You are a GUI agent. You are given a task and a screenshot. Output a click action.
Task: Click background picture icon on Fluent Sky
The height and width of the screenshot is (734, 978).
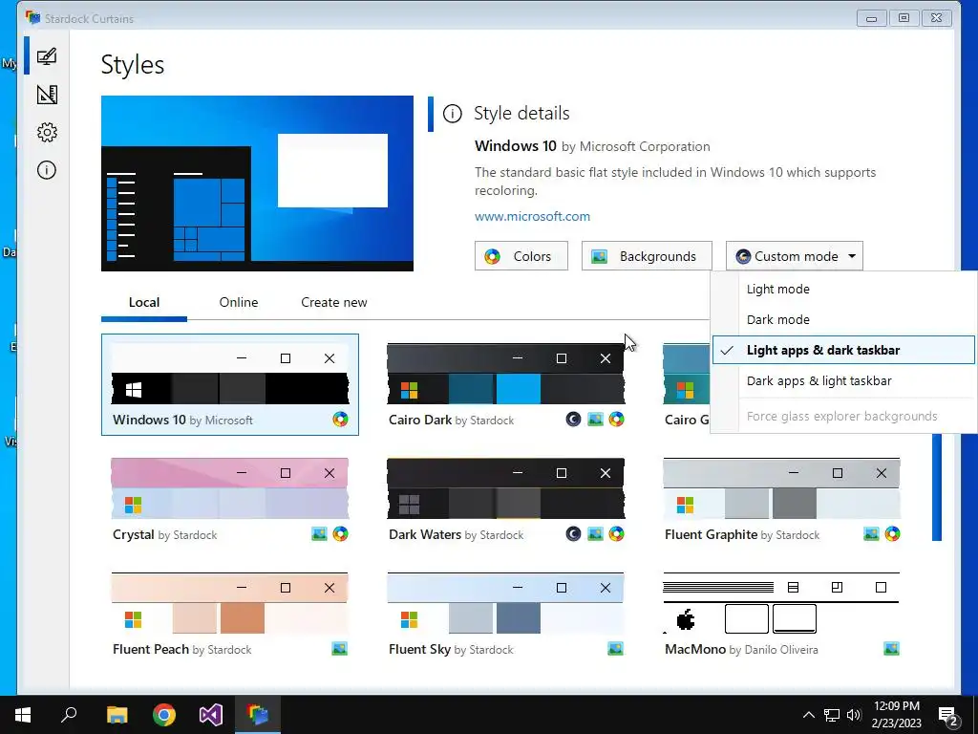pyautogui.click(x=616, y=649)
